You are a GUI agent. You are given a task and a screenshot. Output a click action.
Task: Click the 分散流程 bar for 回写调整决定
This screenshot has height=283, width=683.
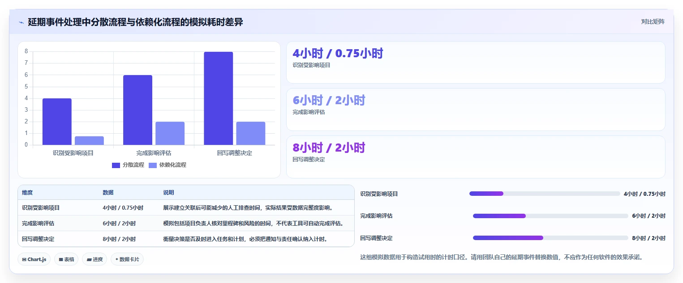pos(219,98)
